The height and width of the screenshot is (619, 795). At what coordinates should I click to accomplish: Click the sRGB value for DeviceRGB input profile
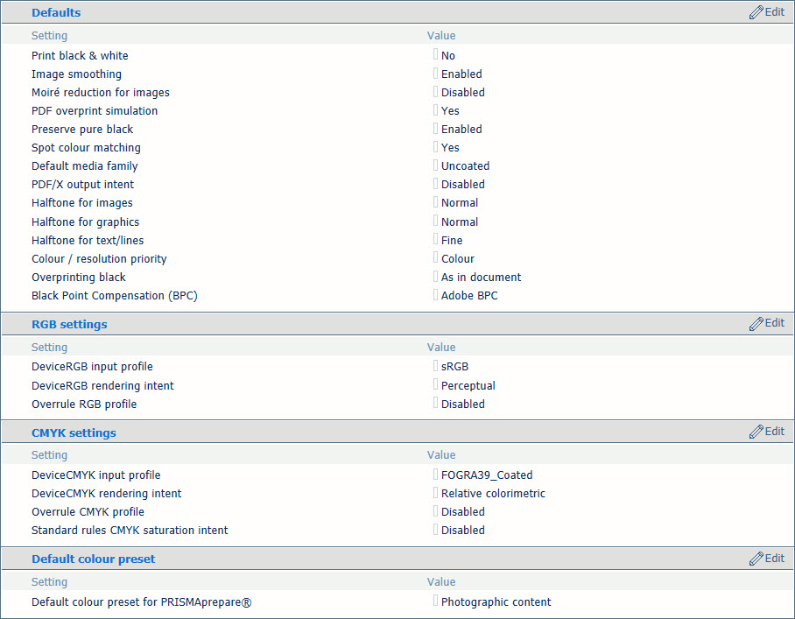click(x=454, y=367)
